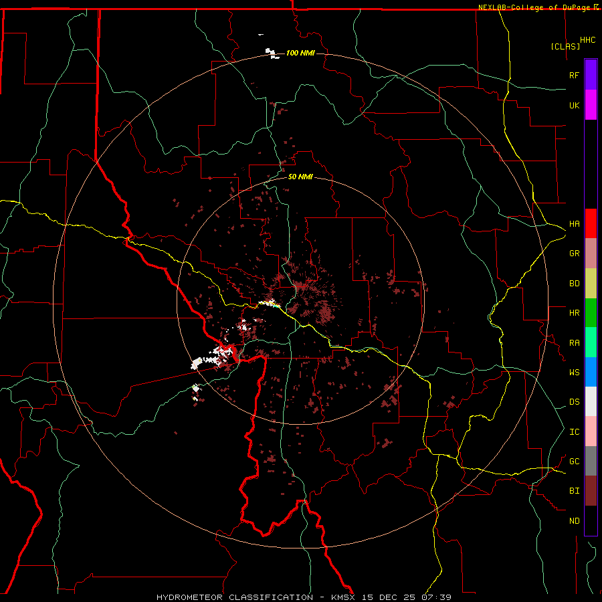Click the BI legend label
This screenshot has height=602, width=602.
(x=574, y=491)
